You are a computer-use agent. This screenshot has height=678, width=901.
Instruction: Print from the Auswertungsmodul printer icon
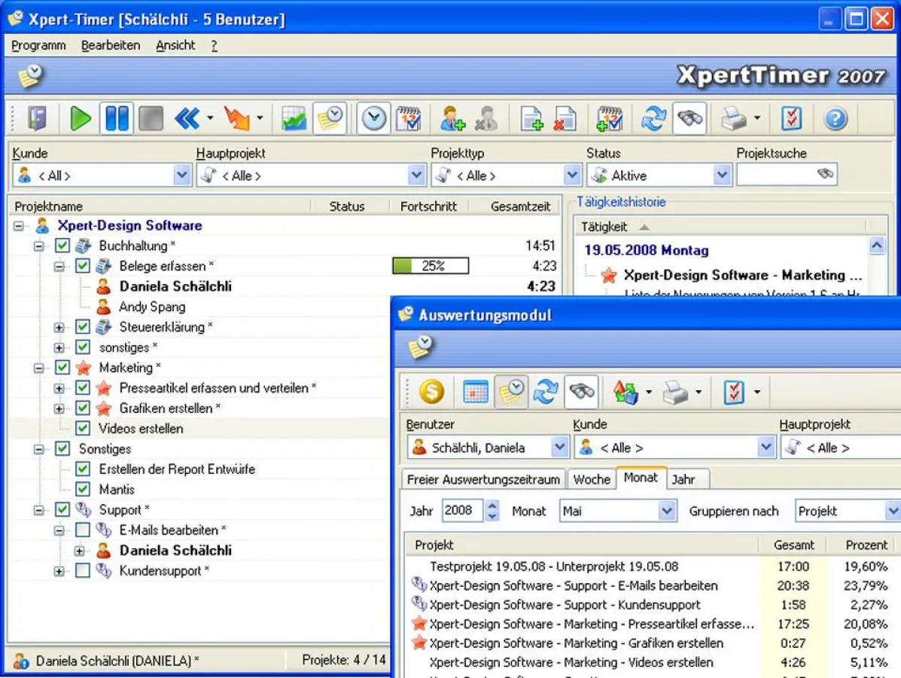click(x=676, y=392)
